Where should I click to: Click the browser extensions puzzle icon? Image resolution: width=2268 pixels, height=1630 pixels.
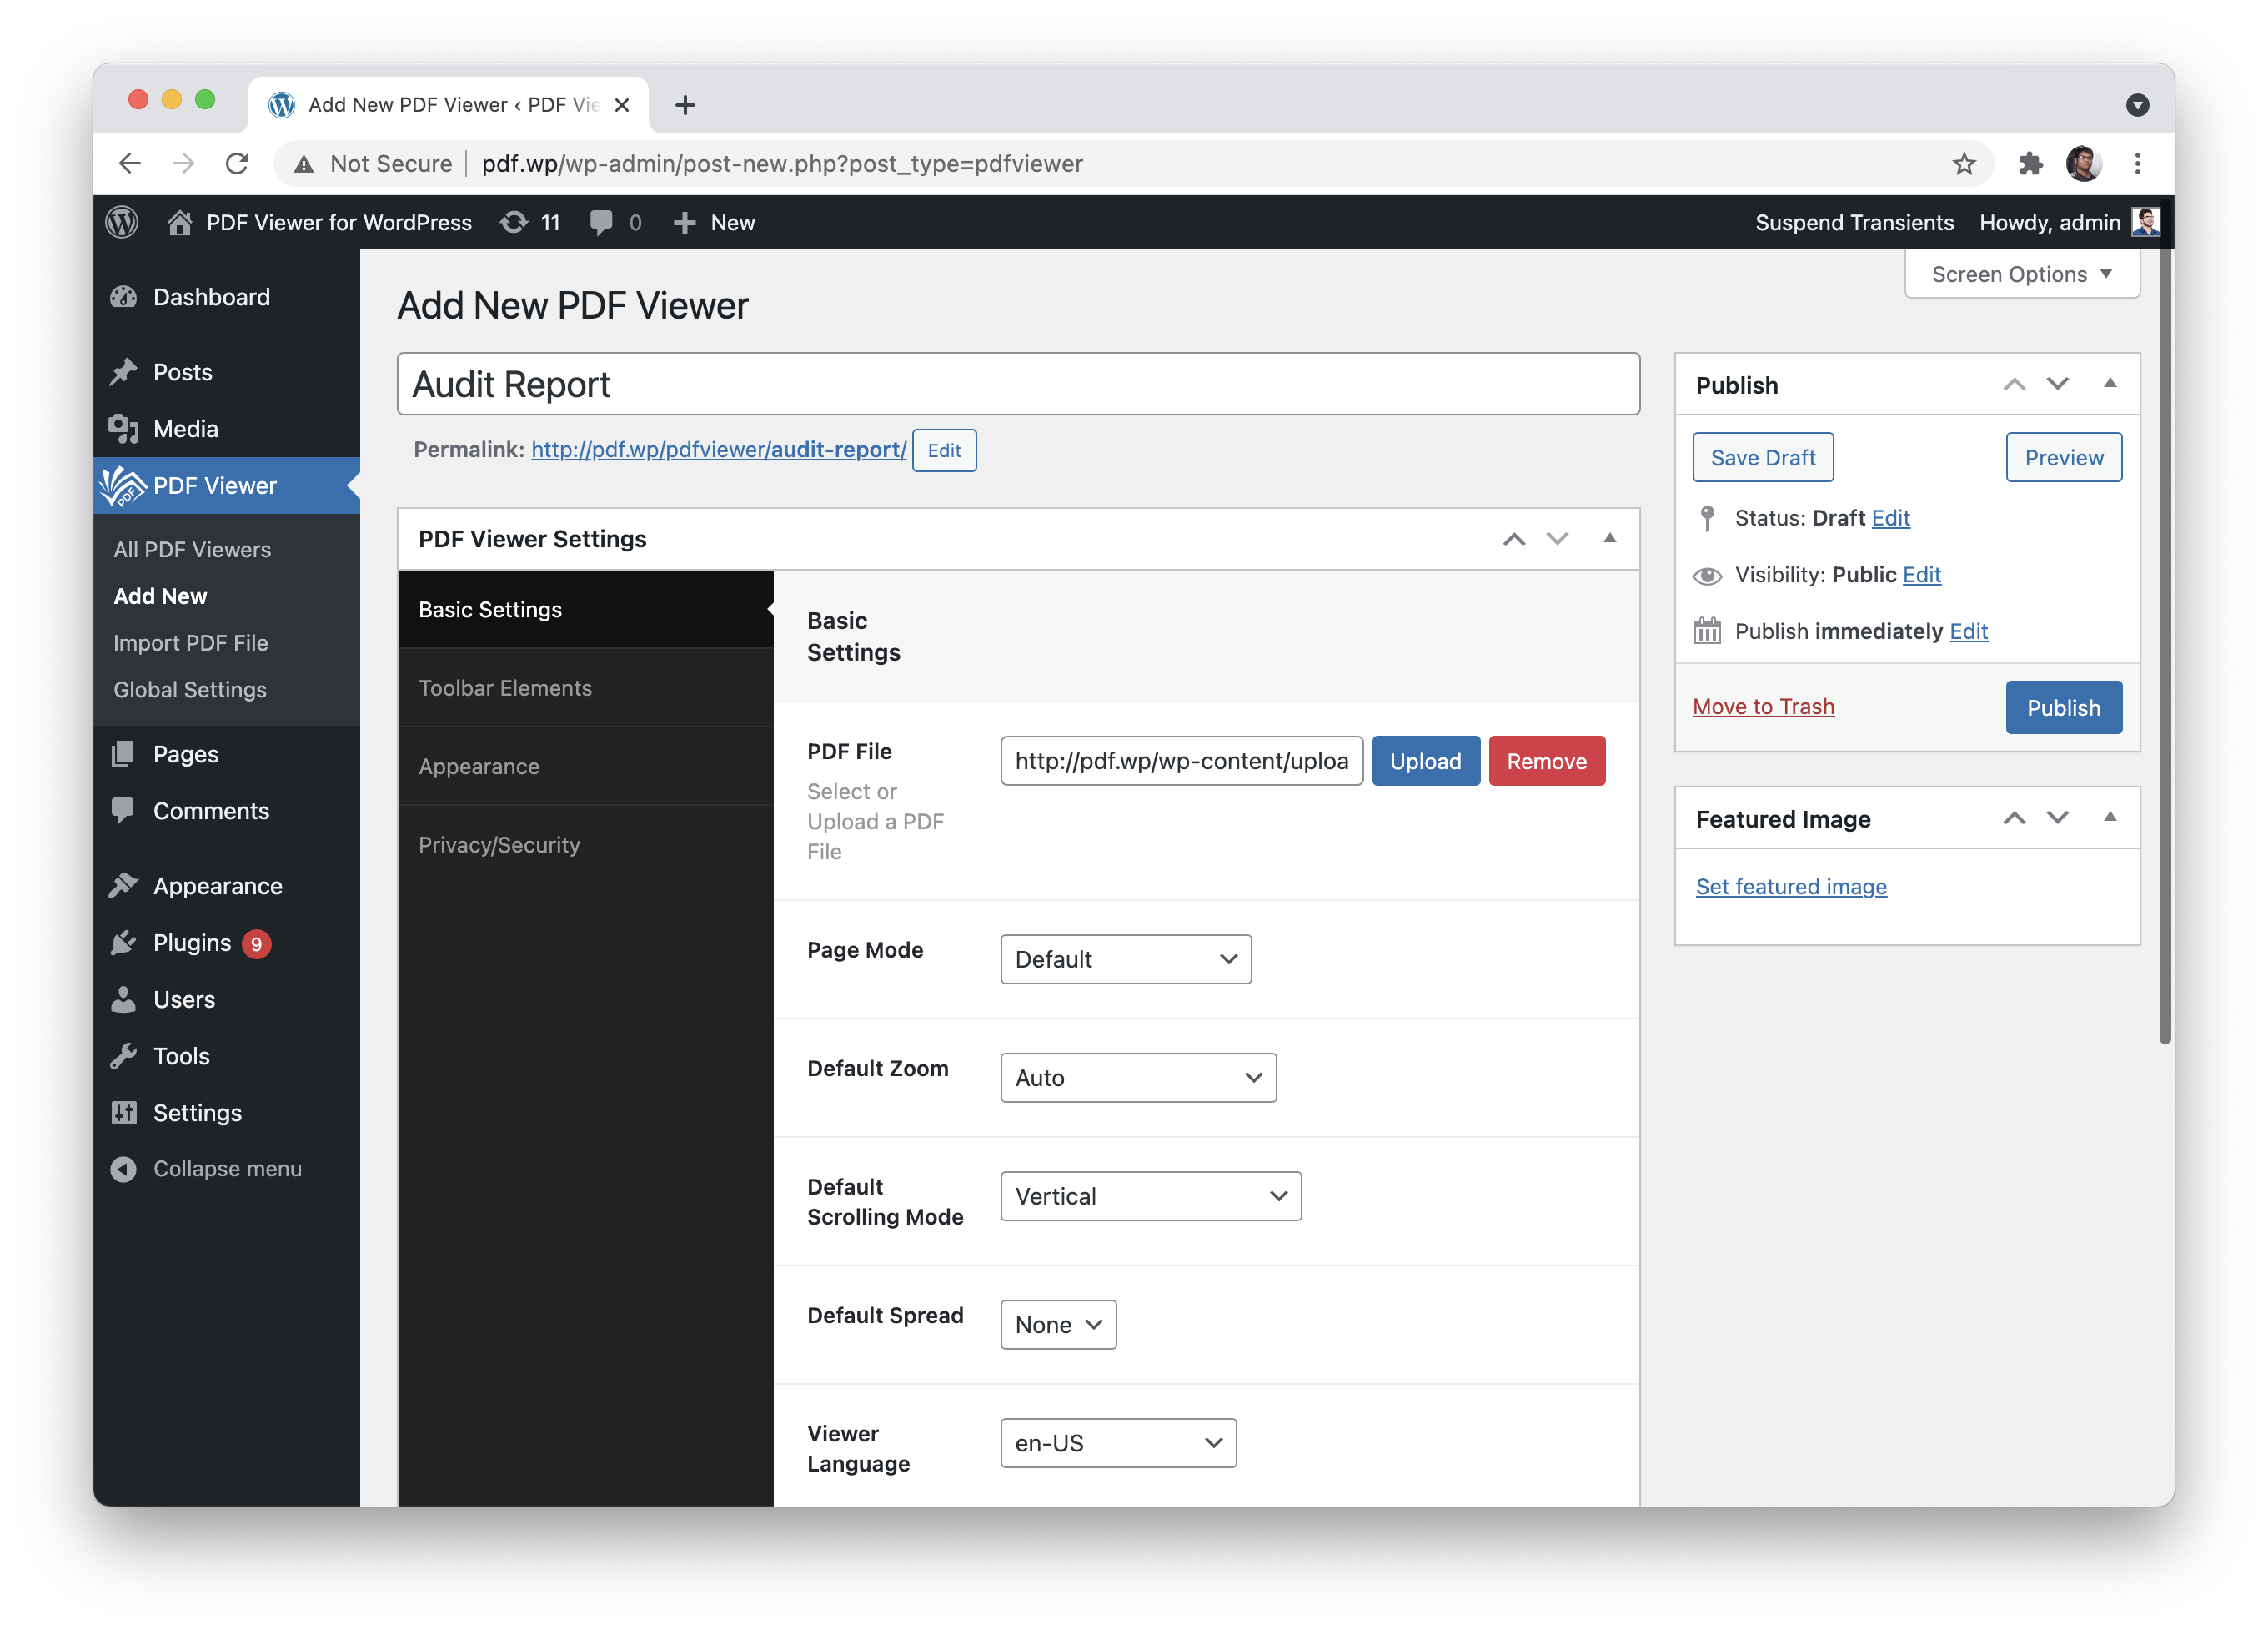point(2030,164)
